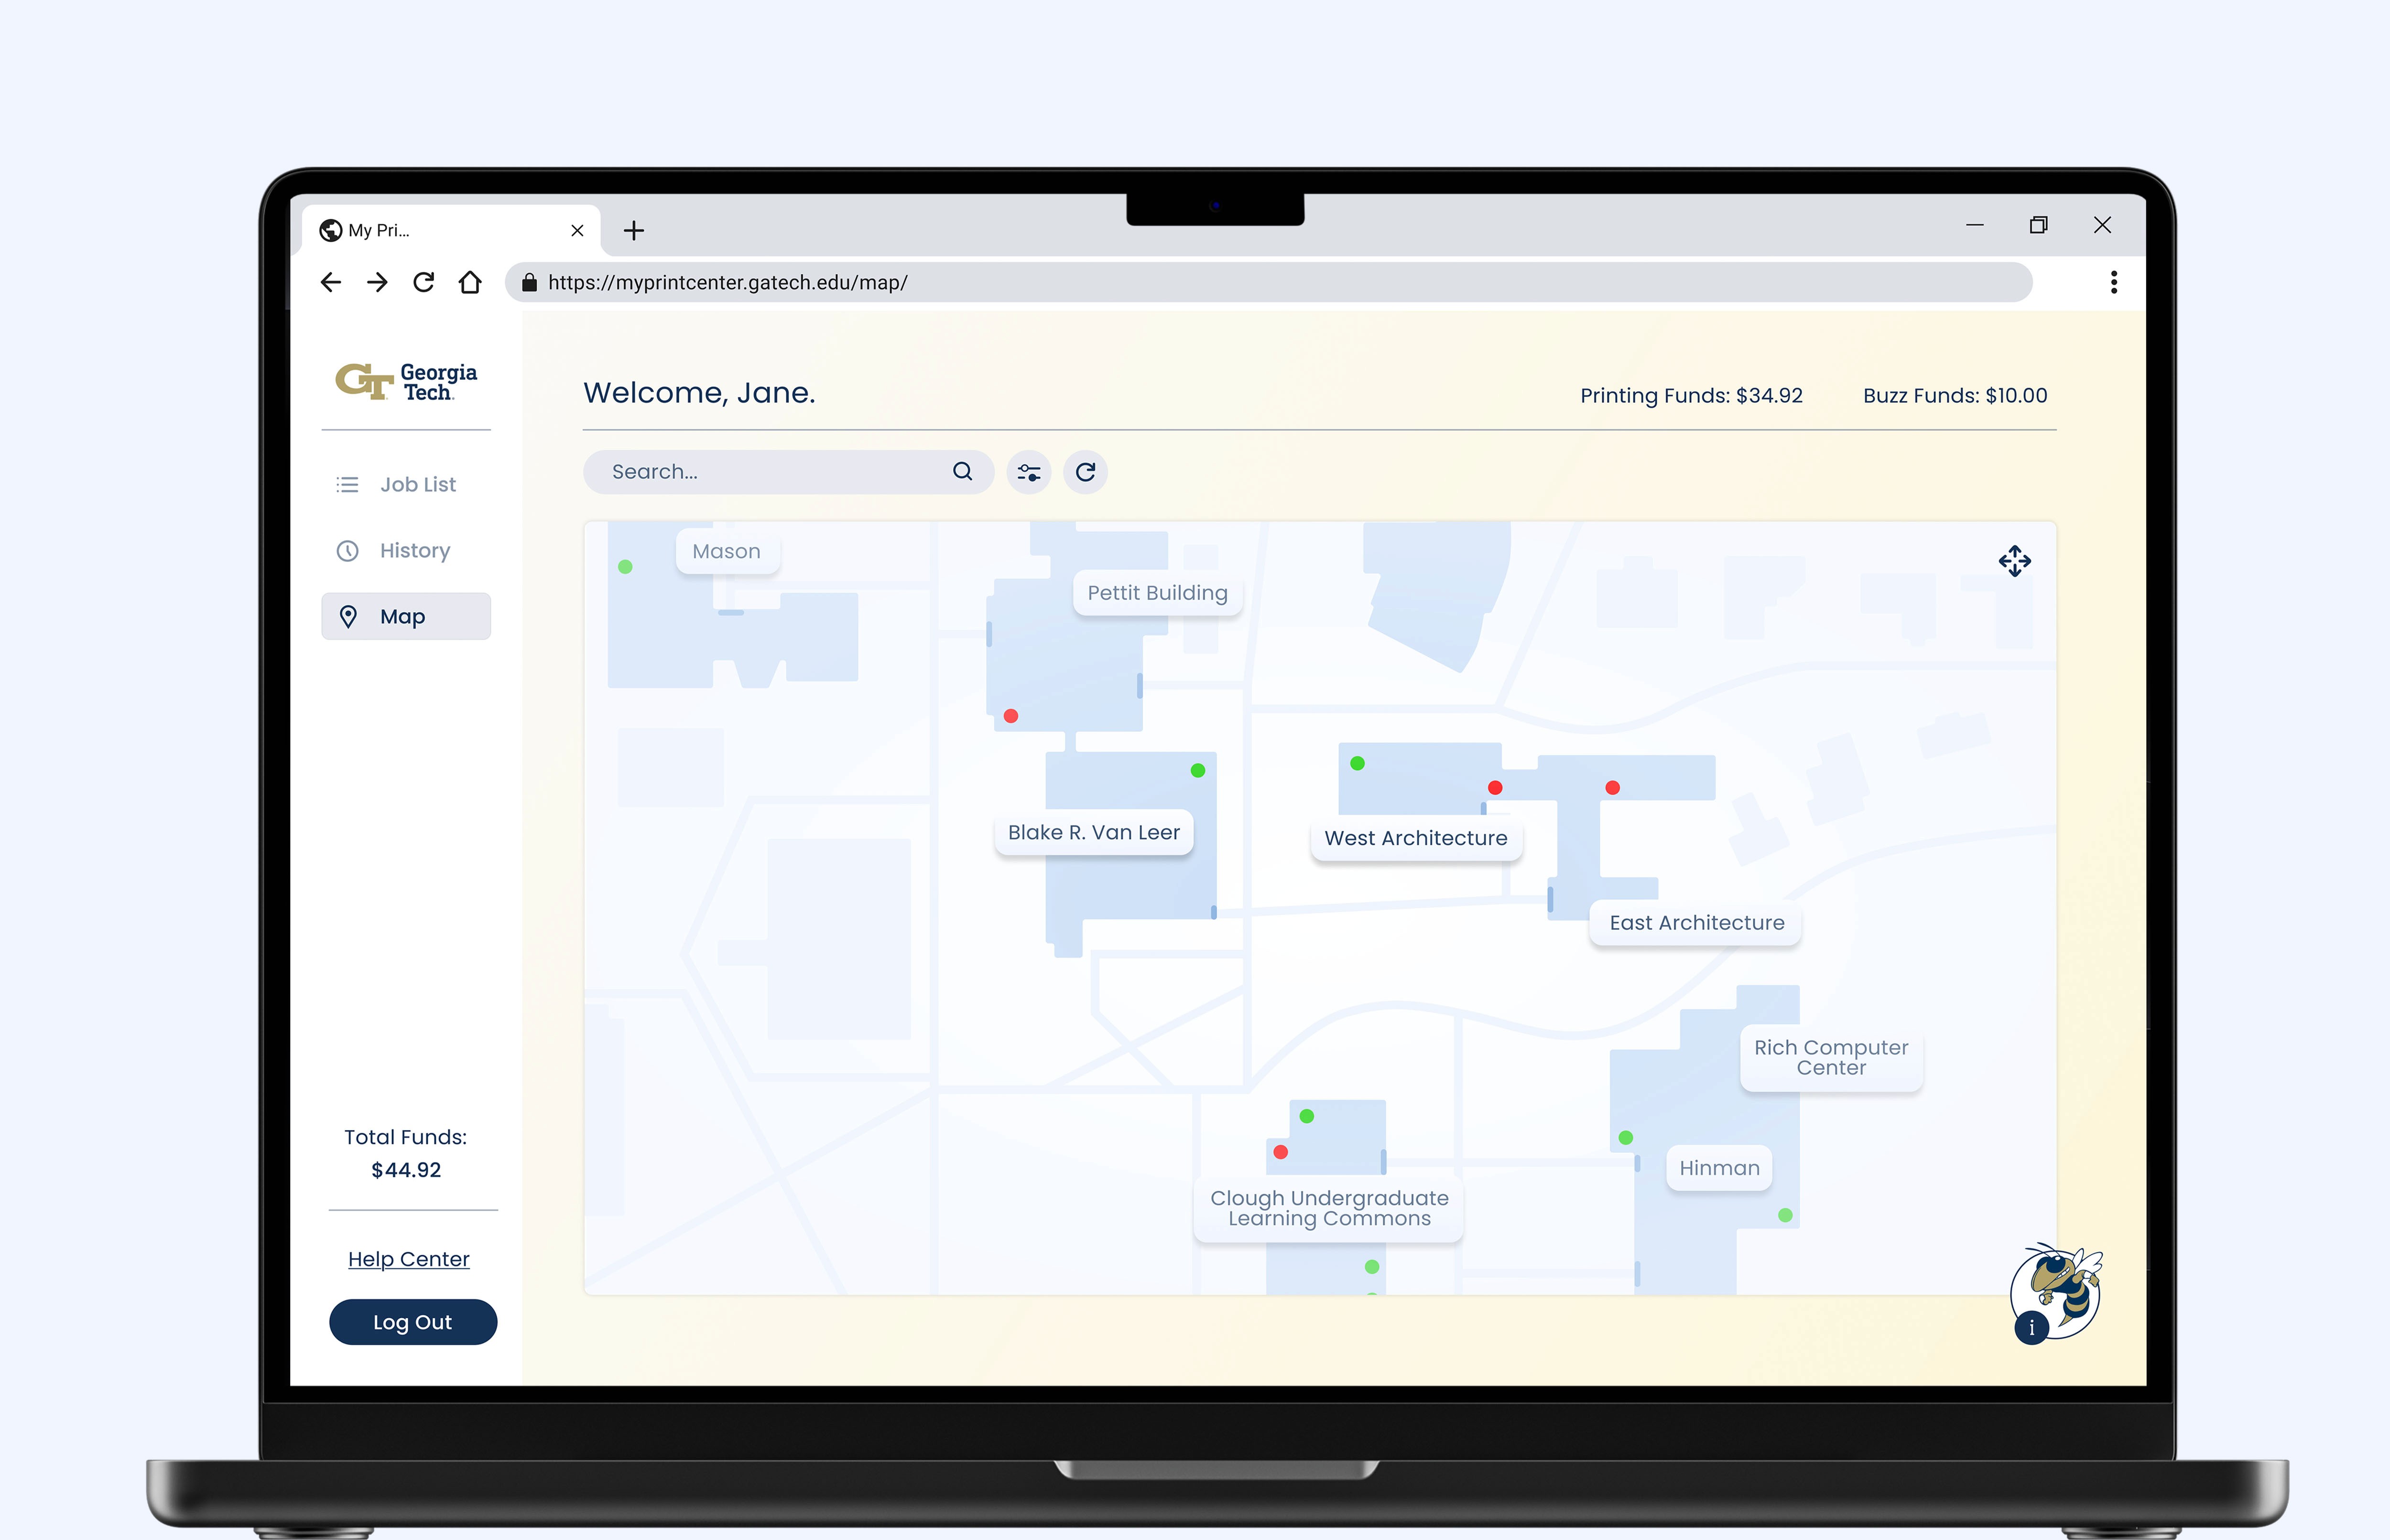
Task: Select the Blake R. Van Leer label
Action: [x=1094, y=833]
